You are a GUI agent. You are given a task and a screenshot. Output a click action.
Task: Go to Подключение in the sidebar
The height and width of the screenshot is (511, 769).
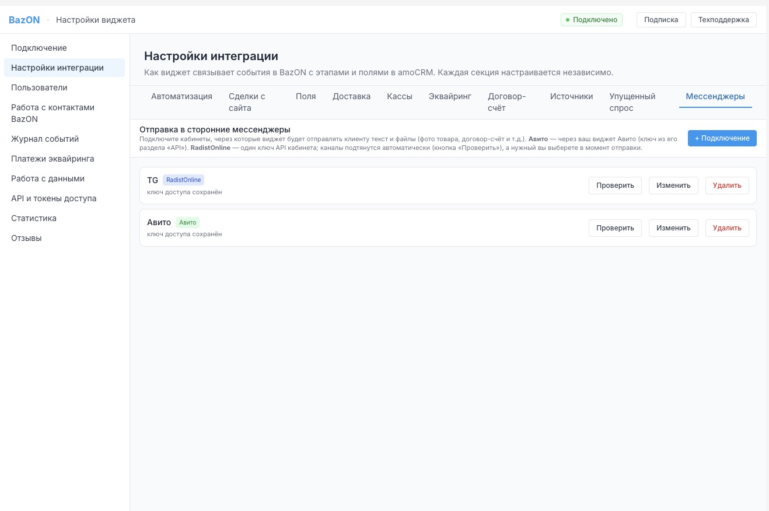click(64, 48)
